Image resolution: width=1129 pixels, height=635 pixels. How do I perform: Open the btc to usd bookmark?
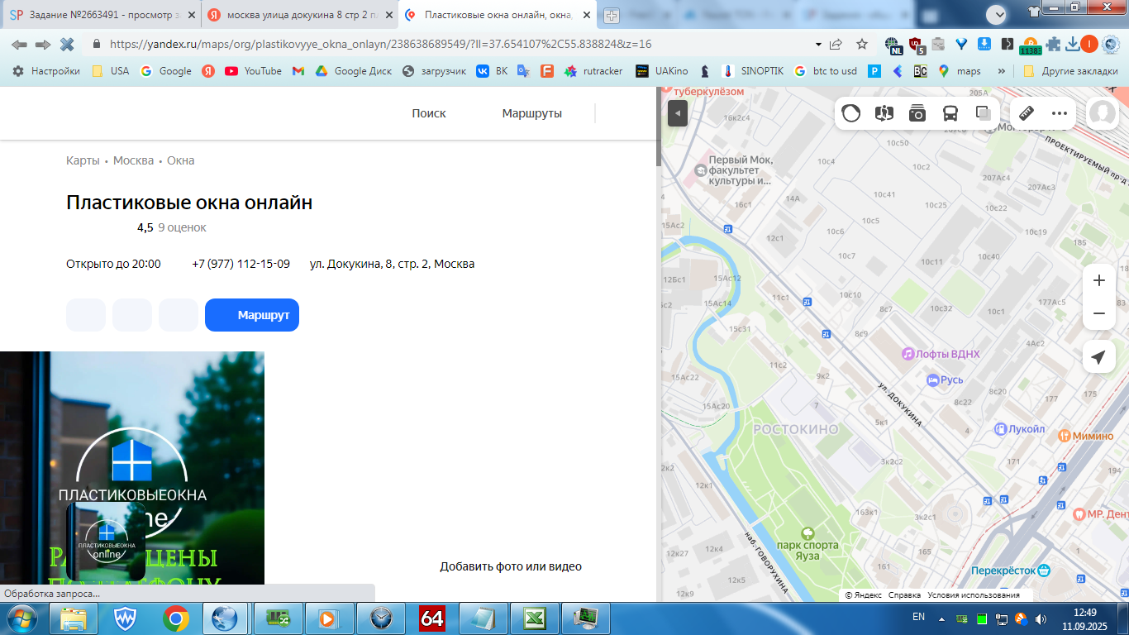point(826,71)
